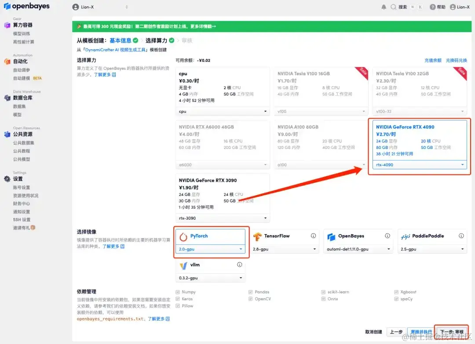Open the notification bell
475x344 pixels.
(x=384, y=7)
